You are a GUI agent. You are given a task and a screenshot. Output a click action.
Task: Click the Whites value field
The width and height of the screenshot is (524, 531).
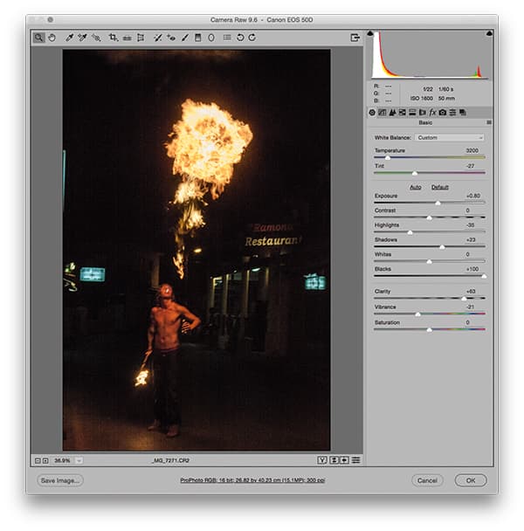pyautogui.click(x=467, y=254)
